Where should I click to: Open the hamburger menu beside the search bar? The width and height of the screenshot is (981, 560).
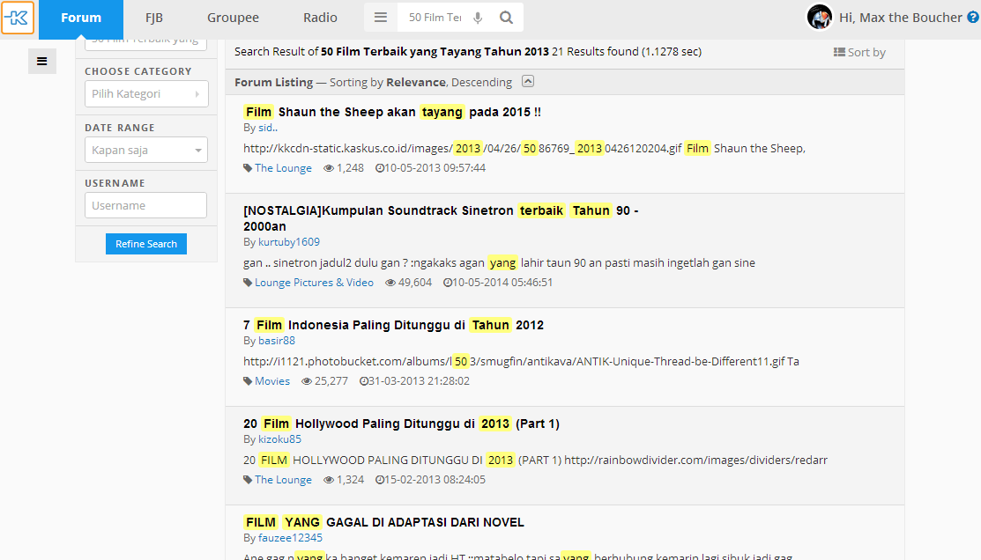coord(381,17)
